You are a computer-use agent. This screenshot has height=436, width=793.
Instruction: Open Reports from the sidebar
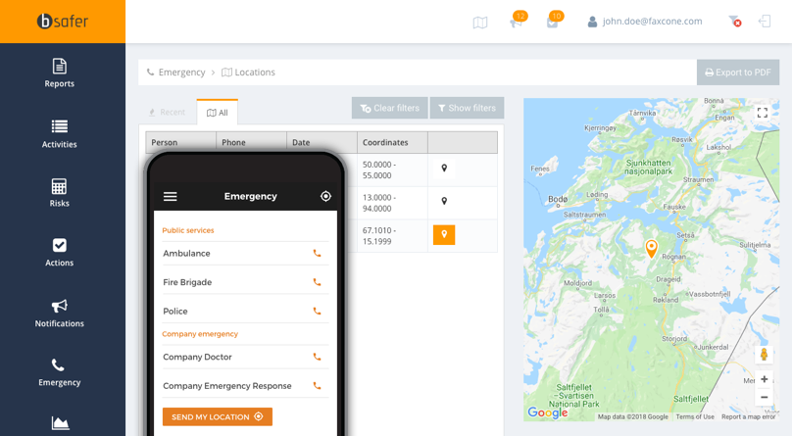pyautogui.click(x=59, y=73)
